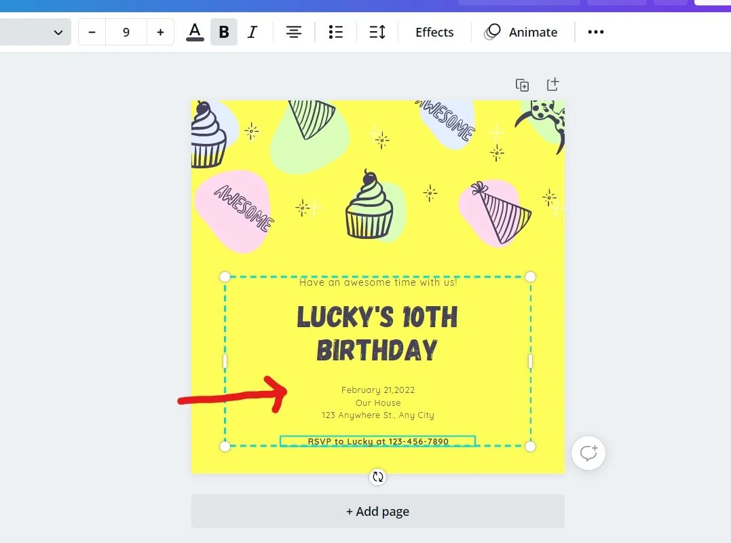The width and height of the screenshot is (731, 543).
Task: Increase font size with plus stepper
Action: tap(160, 31)
